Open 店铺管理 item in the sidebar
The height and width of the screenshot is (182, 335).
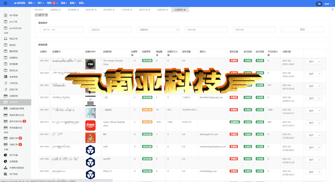(x=16, y=102)
